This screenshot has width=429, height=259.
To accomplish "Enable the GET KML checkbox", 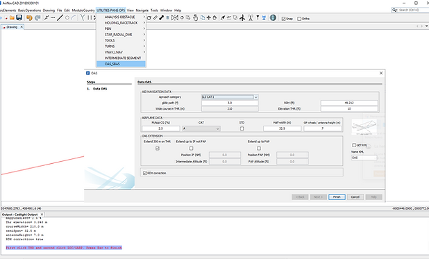I will click(x=354, y=145).
